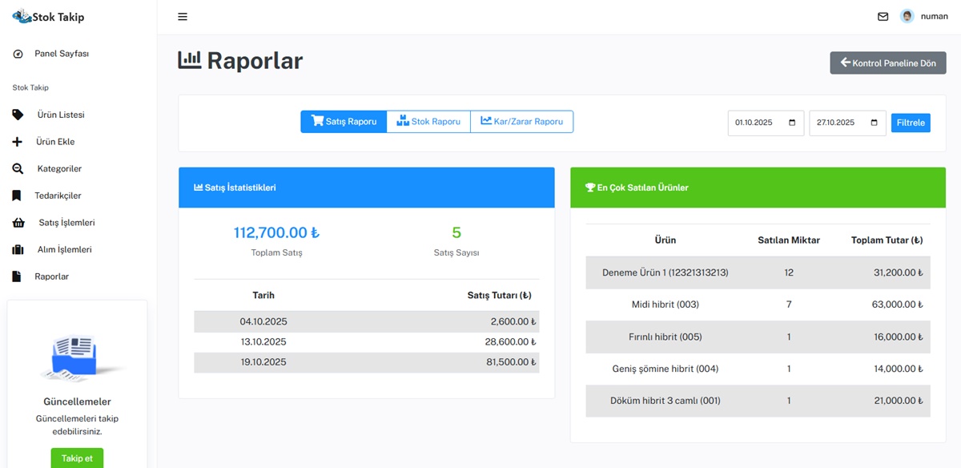
Task: Open Raporlar in the sidebar
Action: coord(51,276)
